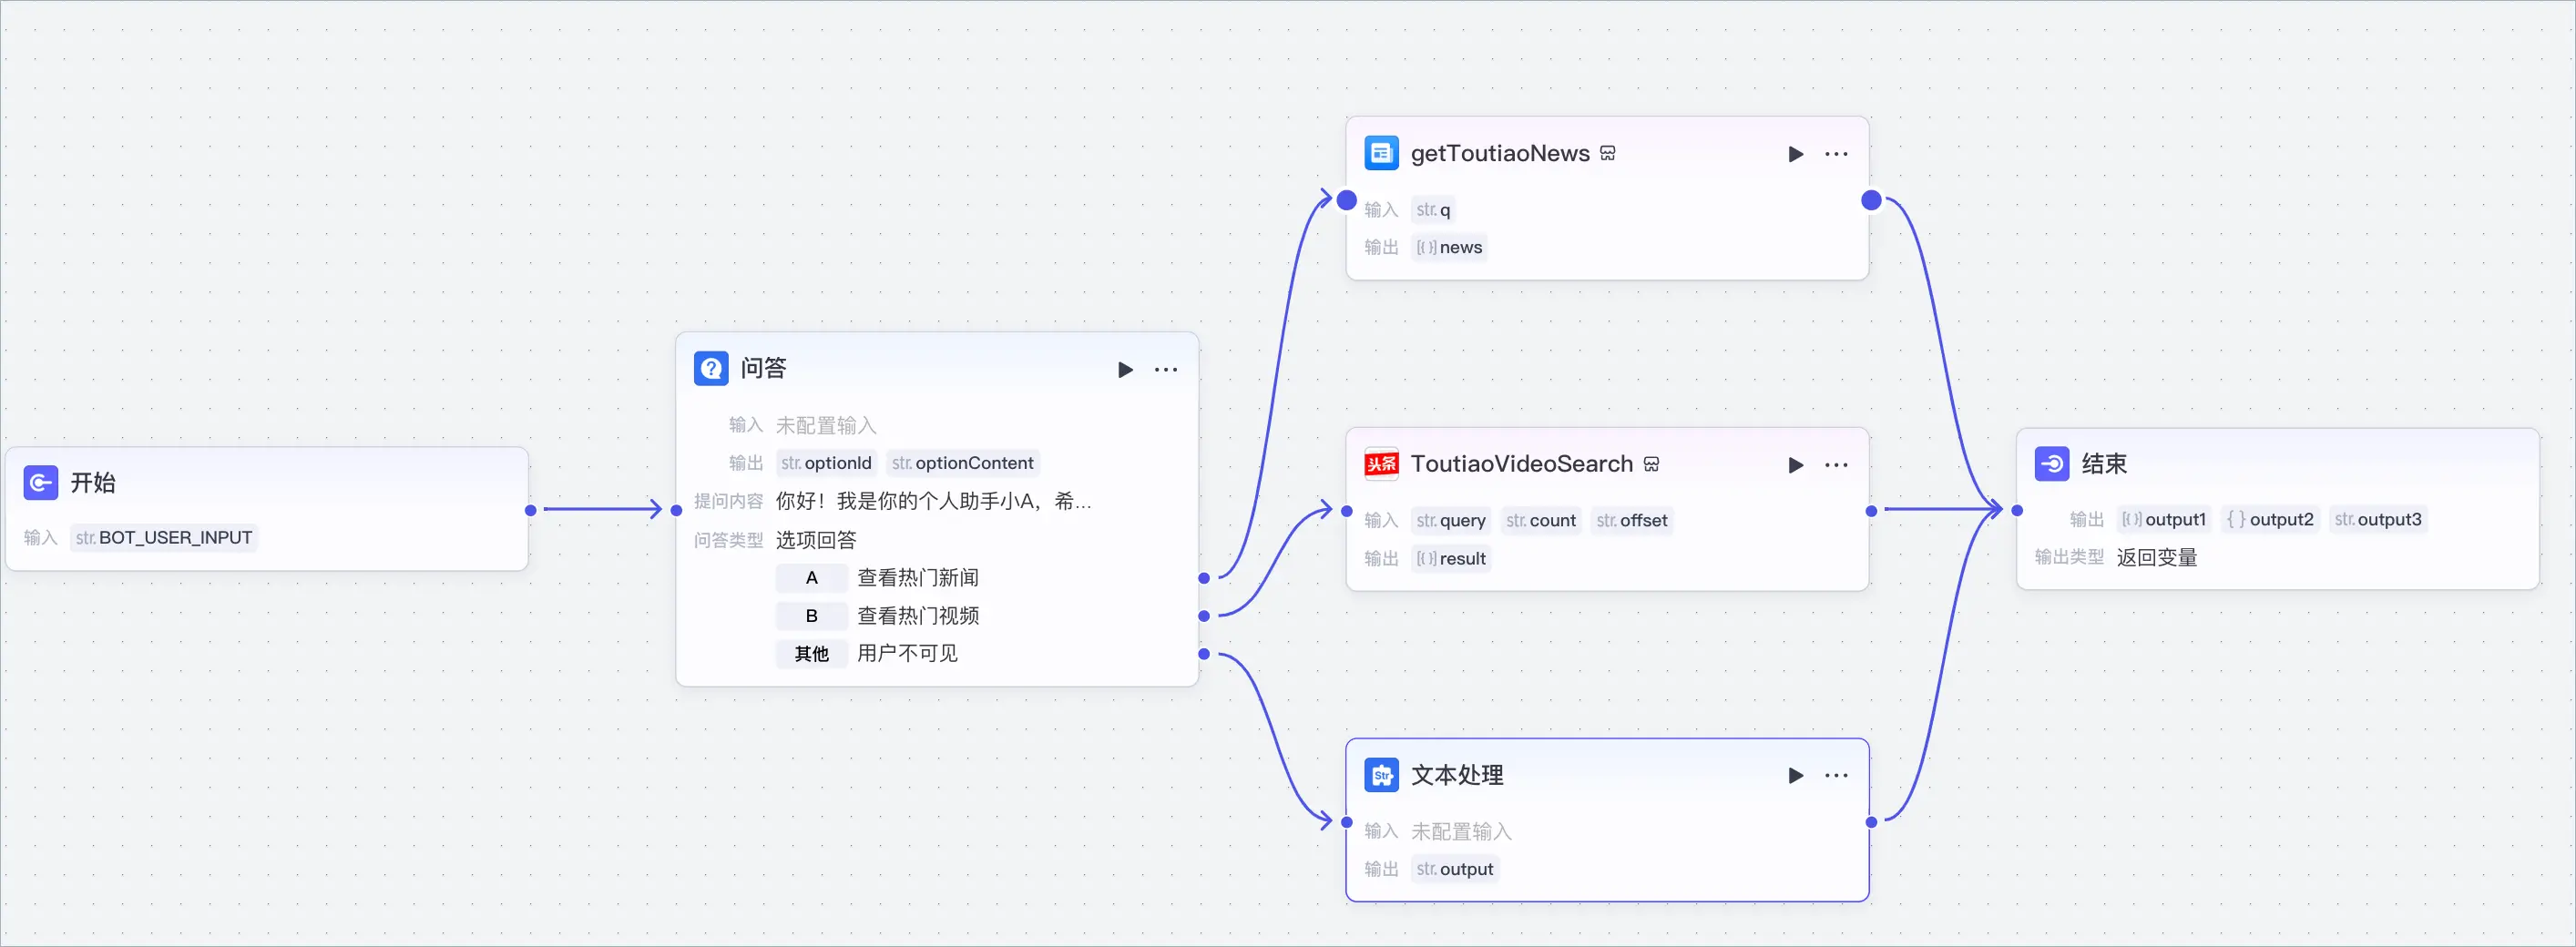This screenshot has width=2576, height=947.
Task: Run the 文本处理 node
Action: (1795, 776)
